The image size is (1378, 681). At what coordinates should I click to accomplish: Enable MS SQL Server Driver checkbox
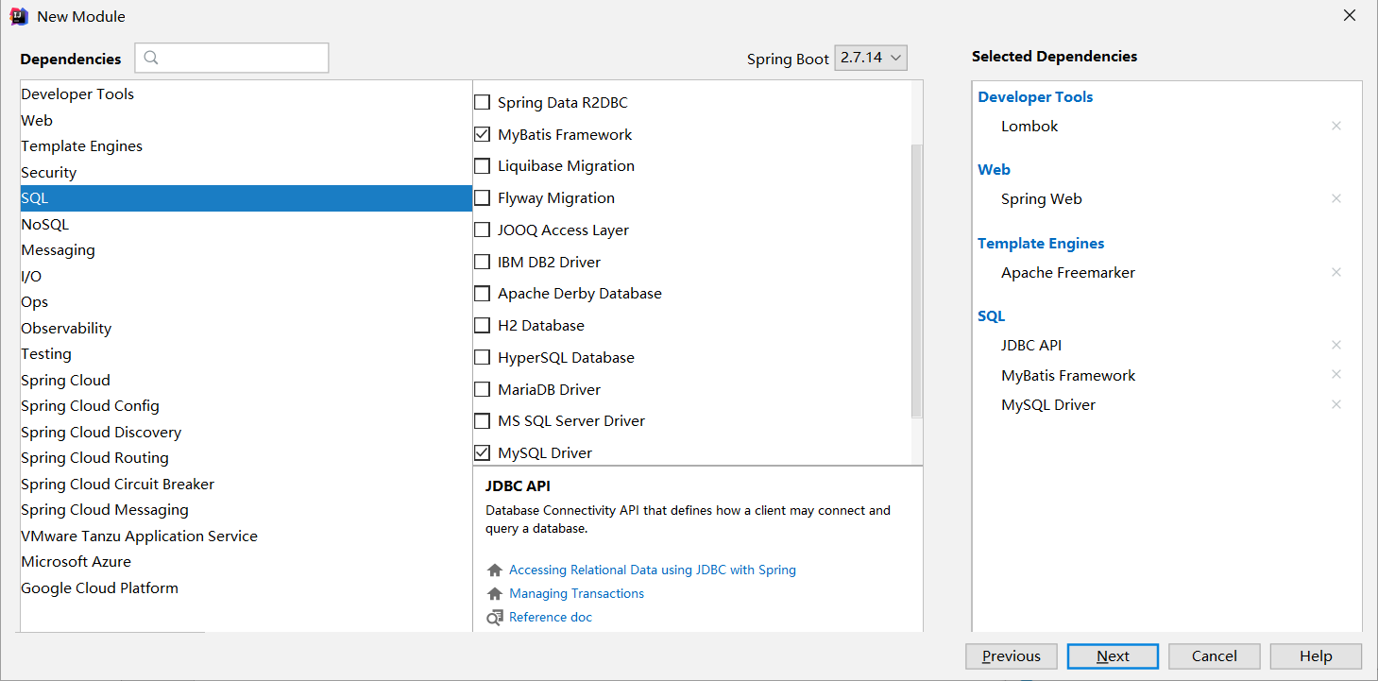click(x=482, y=421)
